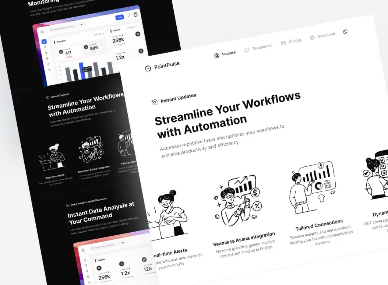Click the 128 value in Data Analysis dashboard
This screenshot has width=388, height=285.
pos(148,269)
